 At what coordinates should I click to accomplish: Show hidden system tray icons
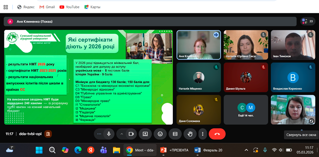point(246,150)
